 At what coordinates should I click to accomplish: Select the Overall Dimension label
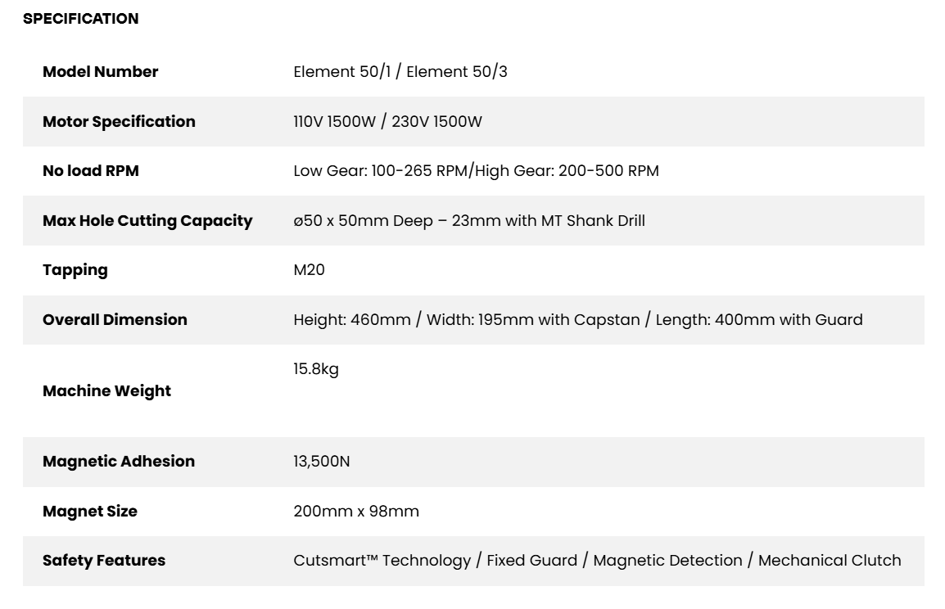[115, 320]
